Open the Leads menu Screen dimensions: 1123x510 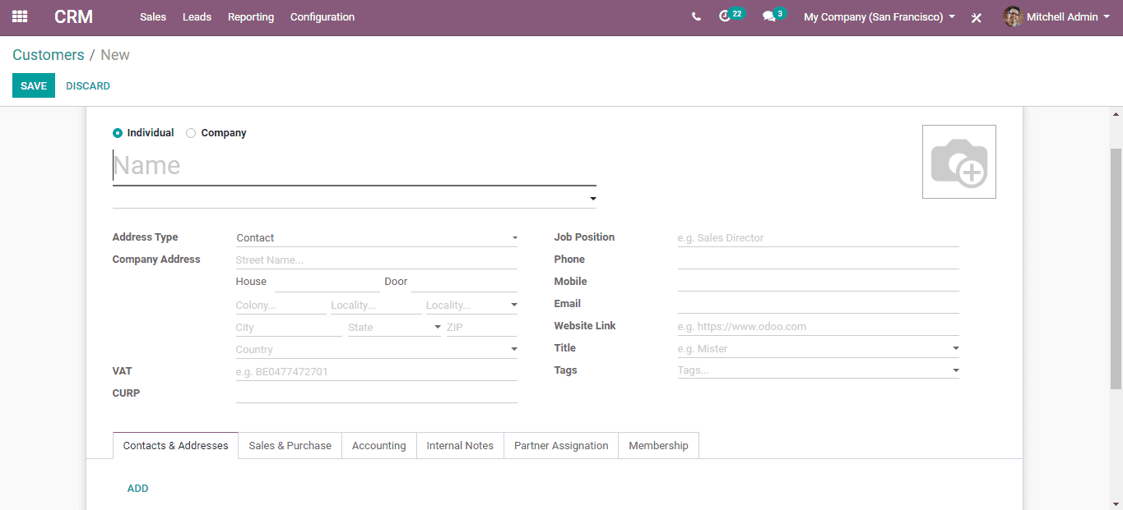coord(197,16)
